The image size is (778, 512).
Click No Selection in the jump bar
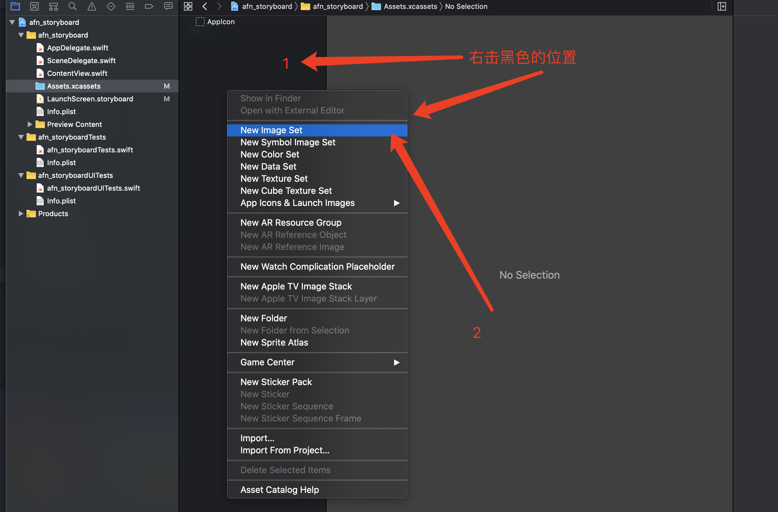pyautogui.click(x=466, y=6)
